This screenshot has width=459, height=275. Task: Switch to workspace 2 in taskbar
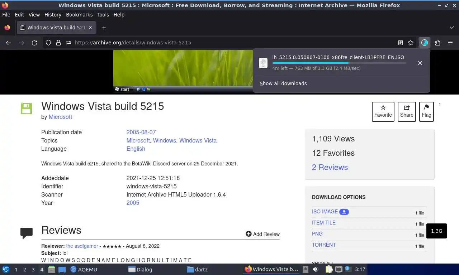pyautogui.click(x=24, y=269)
